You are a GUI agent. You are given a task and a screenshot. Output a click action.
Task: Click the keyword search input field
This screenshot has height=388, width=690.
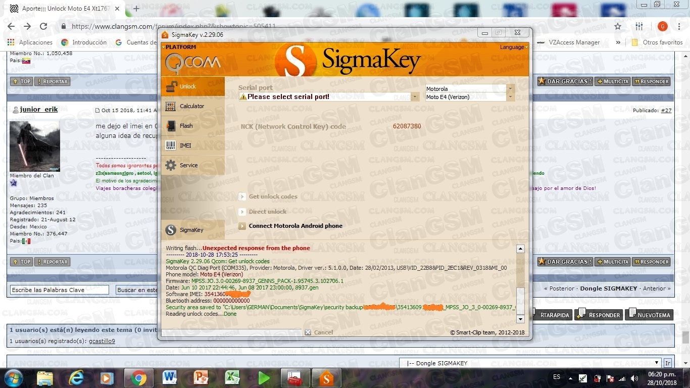coord(60,290)
